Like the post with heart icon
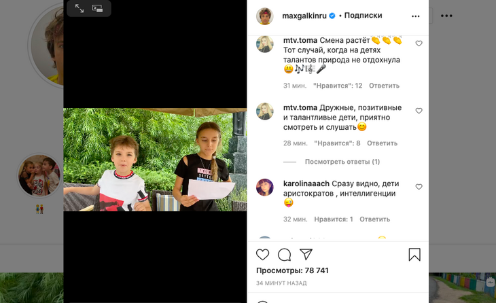Image resolution: width=496 pixels, height=303 pixels. (x=262, y=255)
